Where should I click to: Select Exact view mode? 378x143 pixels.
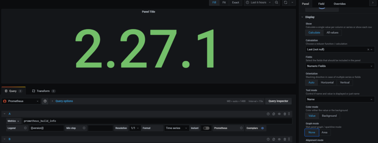click(x=236, y=3)
